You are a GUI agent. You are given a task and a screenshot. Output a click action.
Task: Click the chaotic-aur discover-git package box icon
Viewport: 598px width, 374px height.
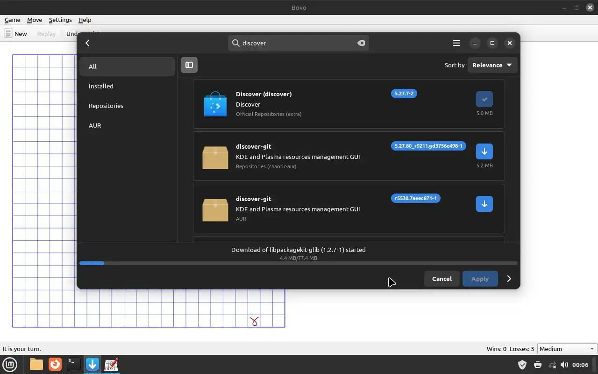(215, 157)
